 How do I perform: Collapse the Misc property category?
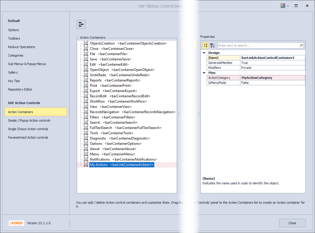point(204,73)
